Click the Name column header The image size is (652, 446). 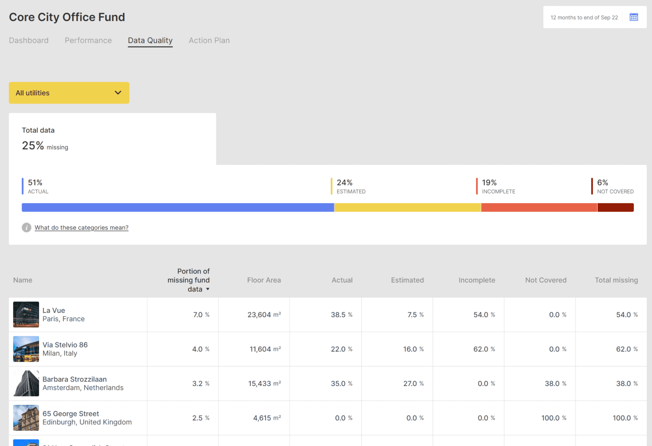23,280
